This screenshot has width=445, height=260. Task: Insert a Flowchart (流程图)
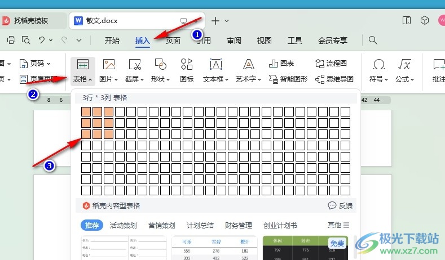pyautogui.click(x=332, y=63)
